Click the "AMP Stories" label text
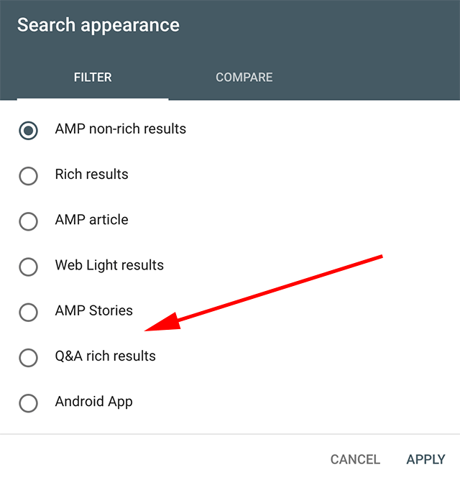The width and height of the screenshot is (460, 480). (93, 311)
